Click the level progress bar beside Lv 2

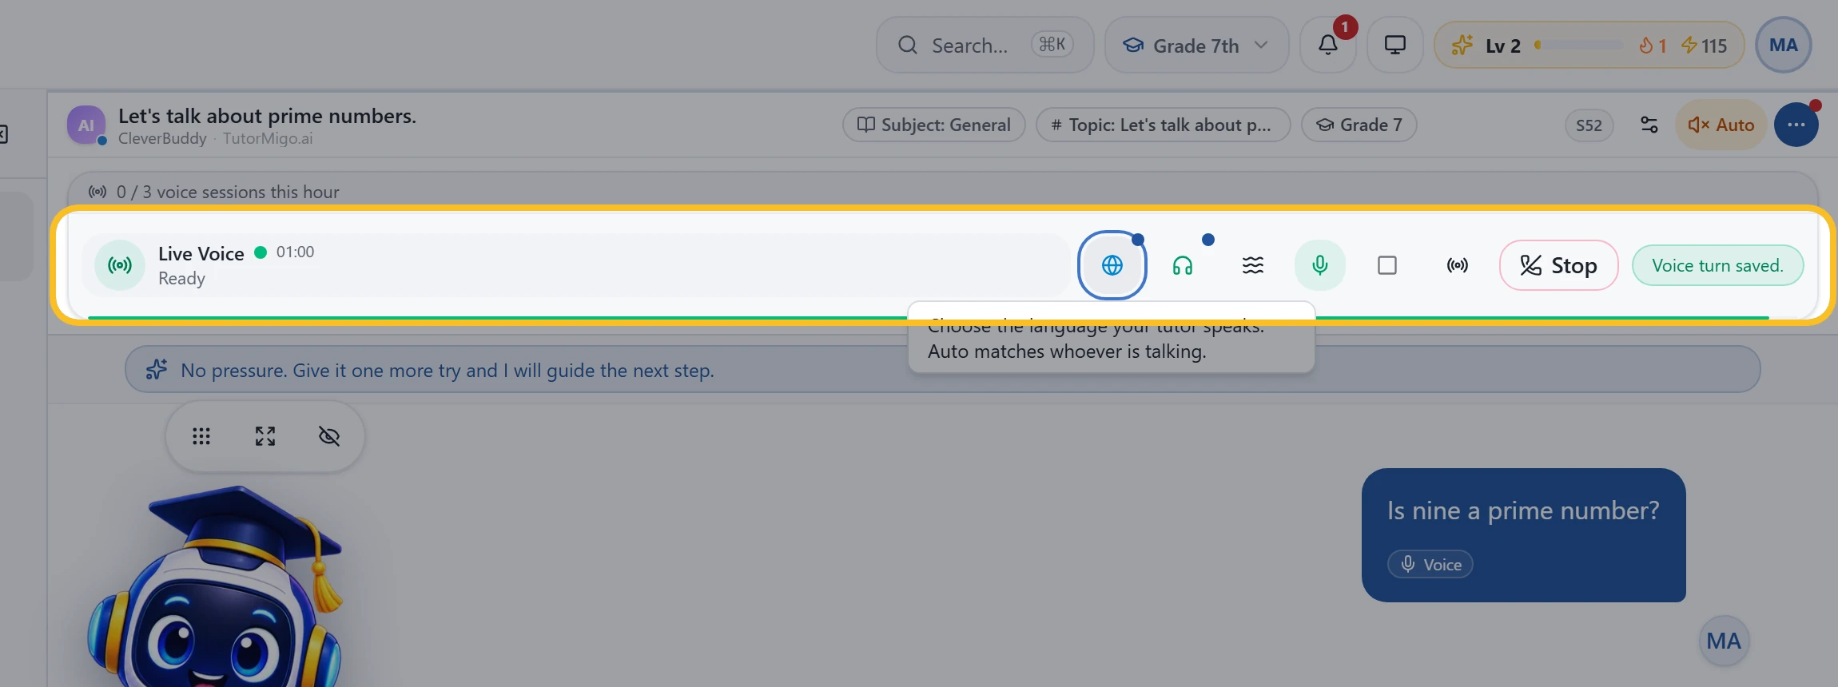[1579, 46]
